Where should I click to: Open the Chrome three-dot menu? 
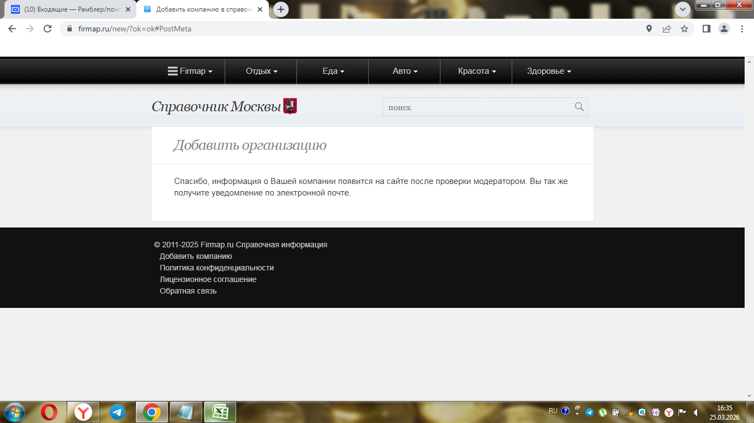tap(742, 29)
